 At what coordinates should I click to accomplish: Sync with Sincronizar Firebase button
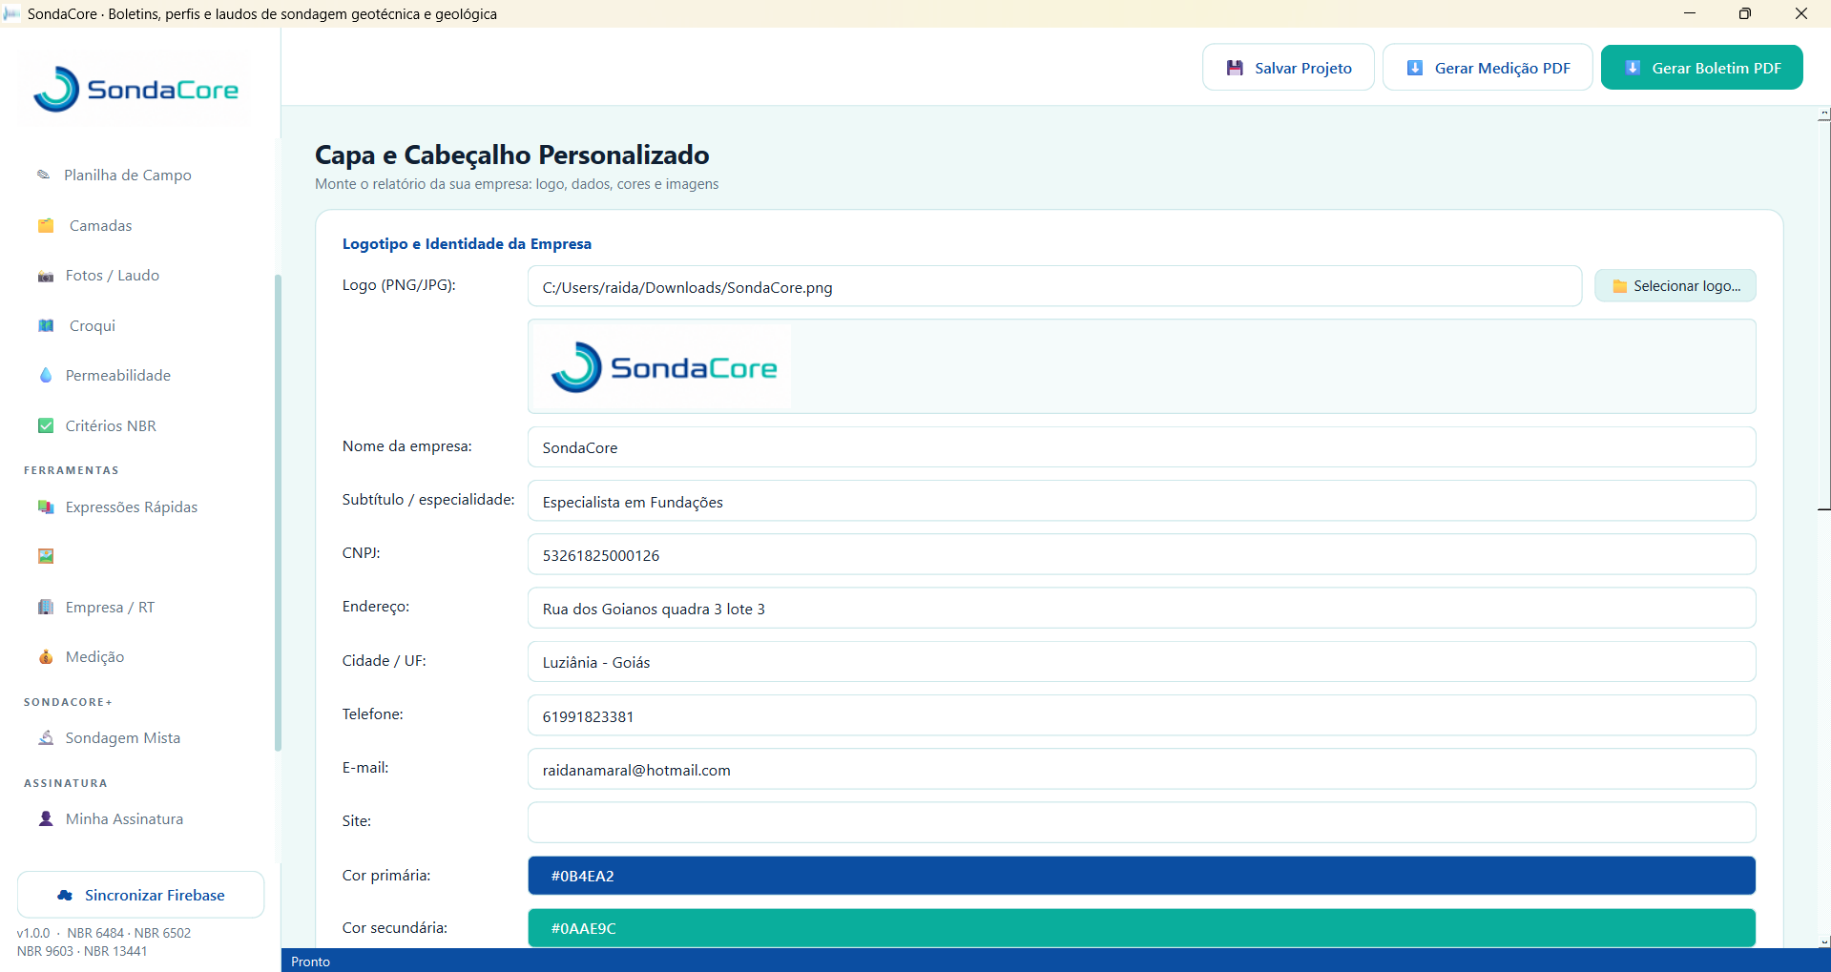141,895
